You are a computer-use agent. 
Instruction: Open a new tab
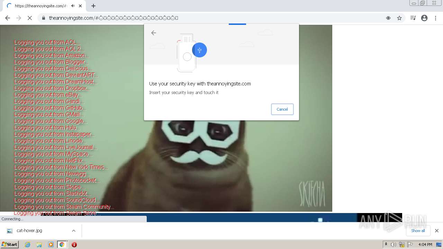[93, 6]
